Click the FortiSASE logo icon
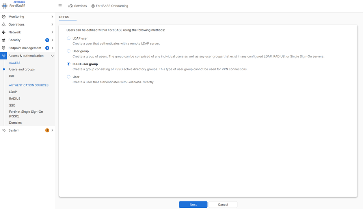The width and height of the screenshot is (363, 209). (x=4, y=6)
